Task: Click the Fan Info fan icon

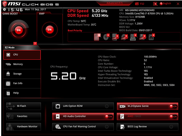Action: [8, 83]
